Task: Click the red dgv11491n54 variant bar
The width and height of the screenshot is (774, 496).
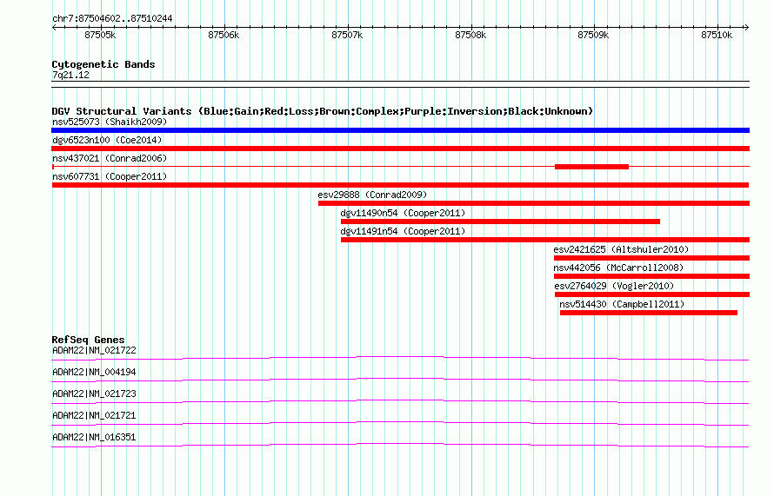Action: [545, 240]
